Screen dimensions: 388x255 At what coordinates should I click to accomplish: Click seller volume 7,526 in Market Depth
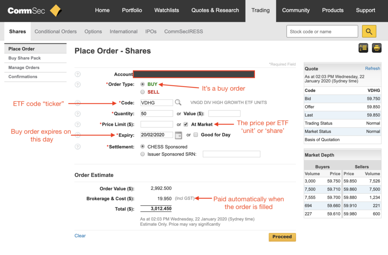coord(375,181)
